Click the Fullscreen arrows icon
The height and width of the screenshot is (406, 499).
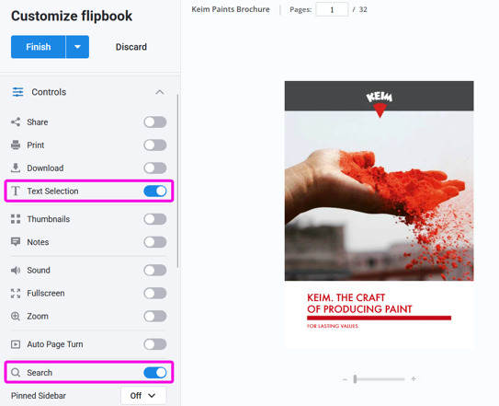coord(16,293)
